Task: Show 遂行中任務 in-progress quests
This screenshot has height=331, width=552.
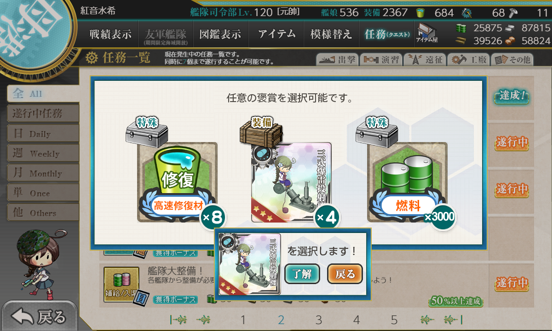Action: click(x=43, y=113)
